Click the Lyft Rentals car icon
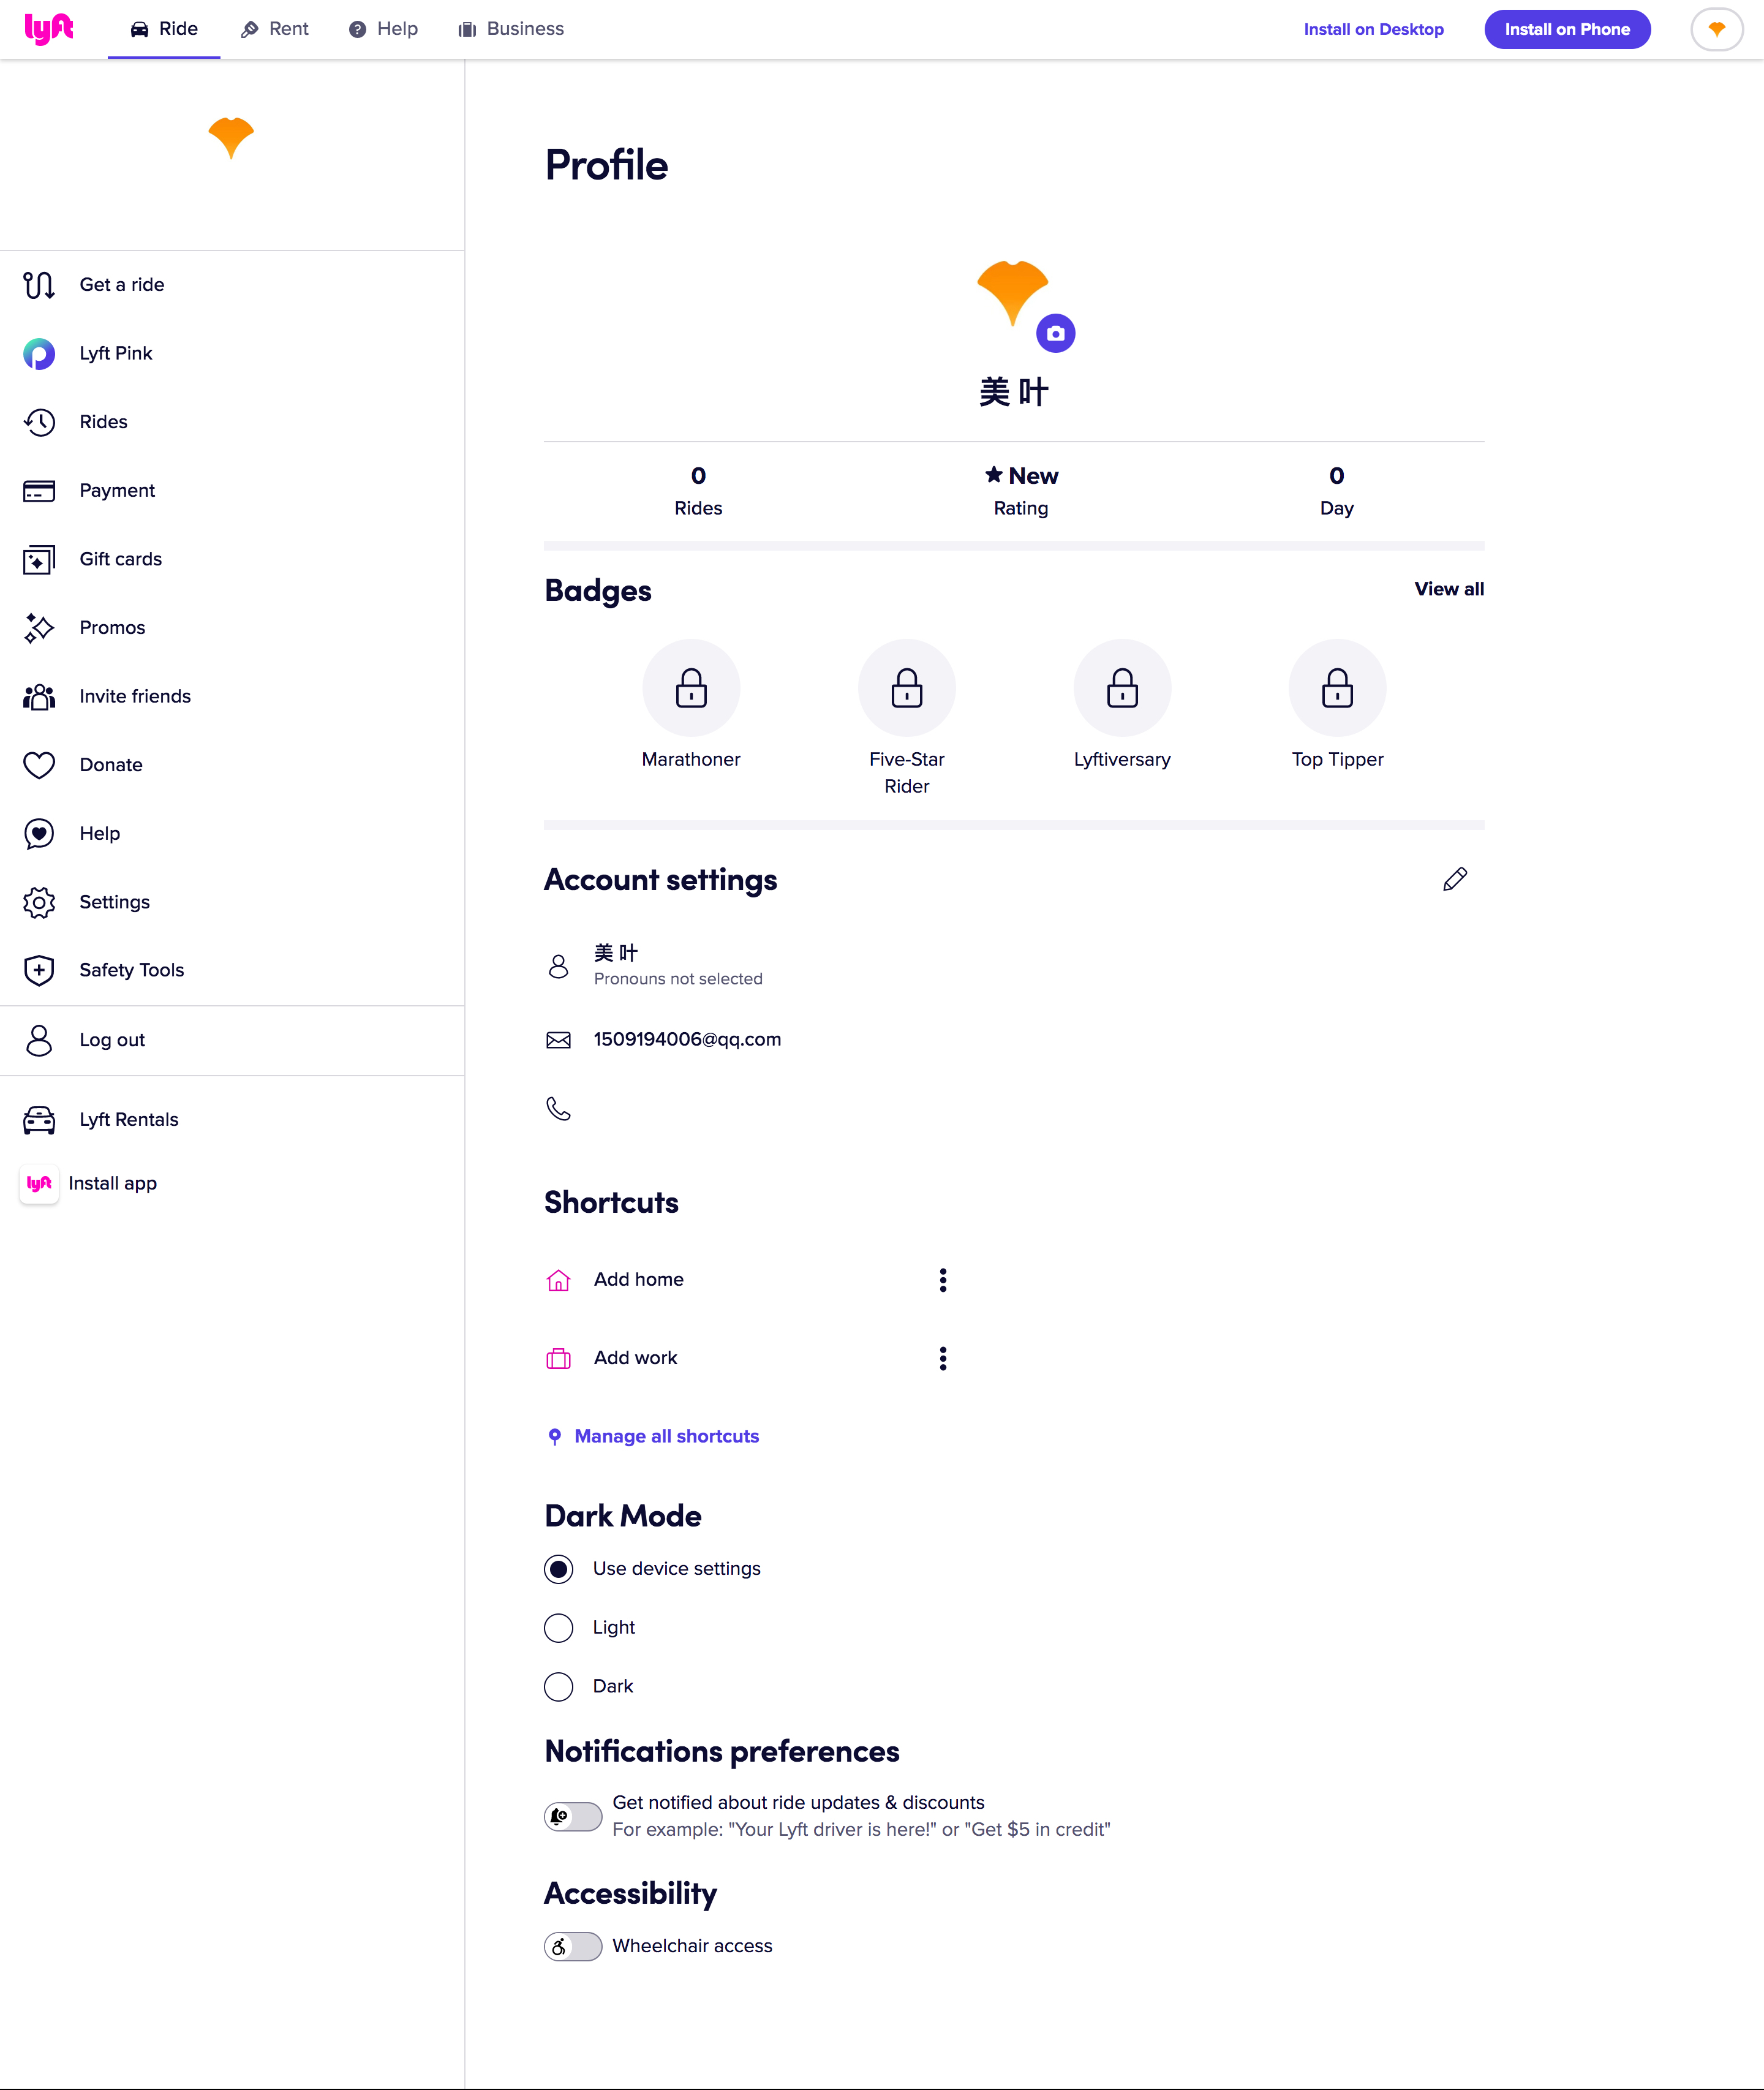Image resolution: width=1764 pixels, height=2090 pixels. click(39, 1120)
